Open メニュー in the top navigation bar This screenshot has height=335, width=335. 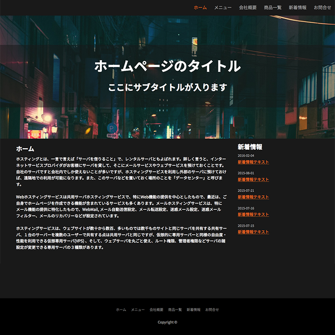tap(223, 8)
